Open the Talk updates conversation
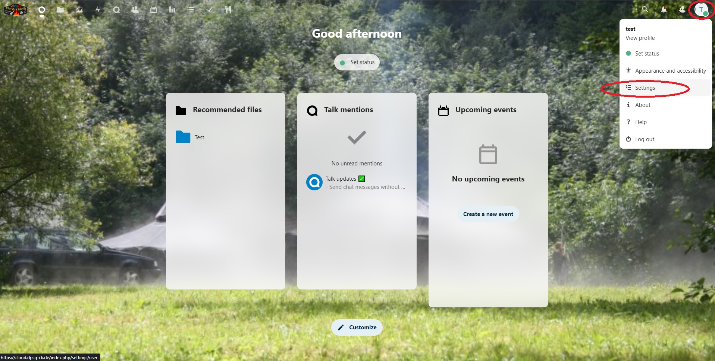715x361 pixels. [x=341, y=179]
